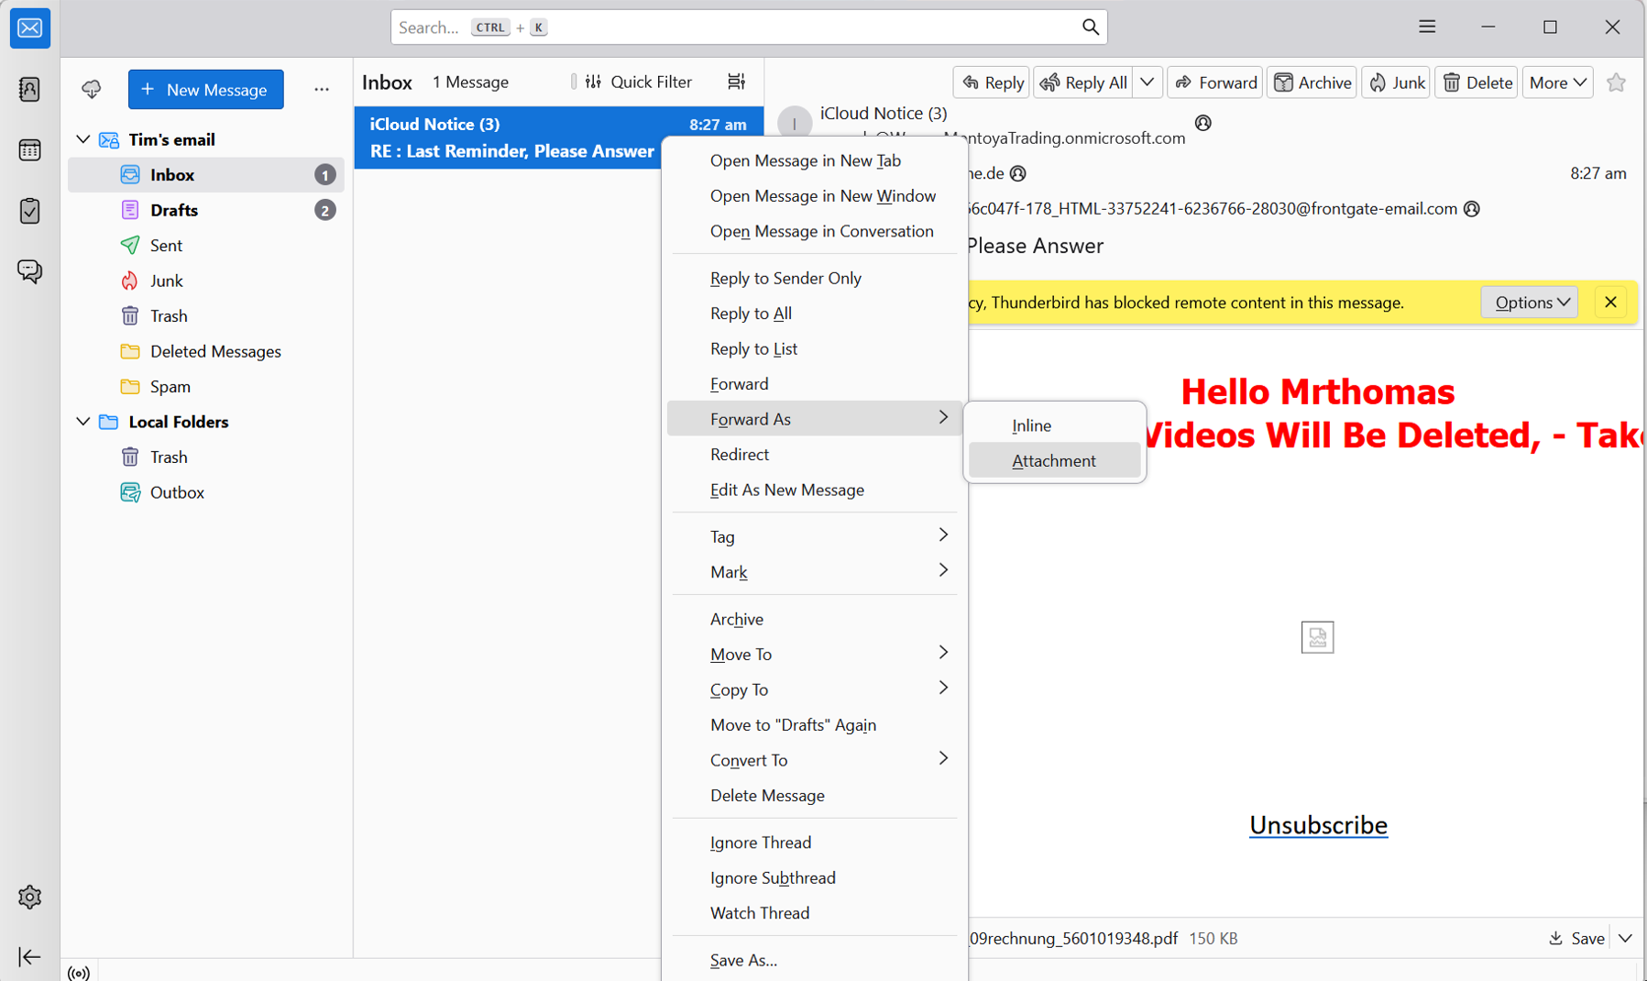Open the Thunderbird hamburger menu
Image resolution: width=1647 pixels, height=981 pixels.
(x=1427, y=27)
